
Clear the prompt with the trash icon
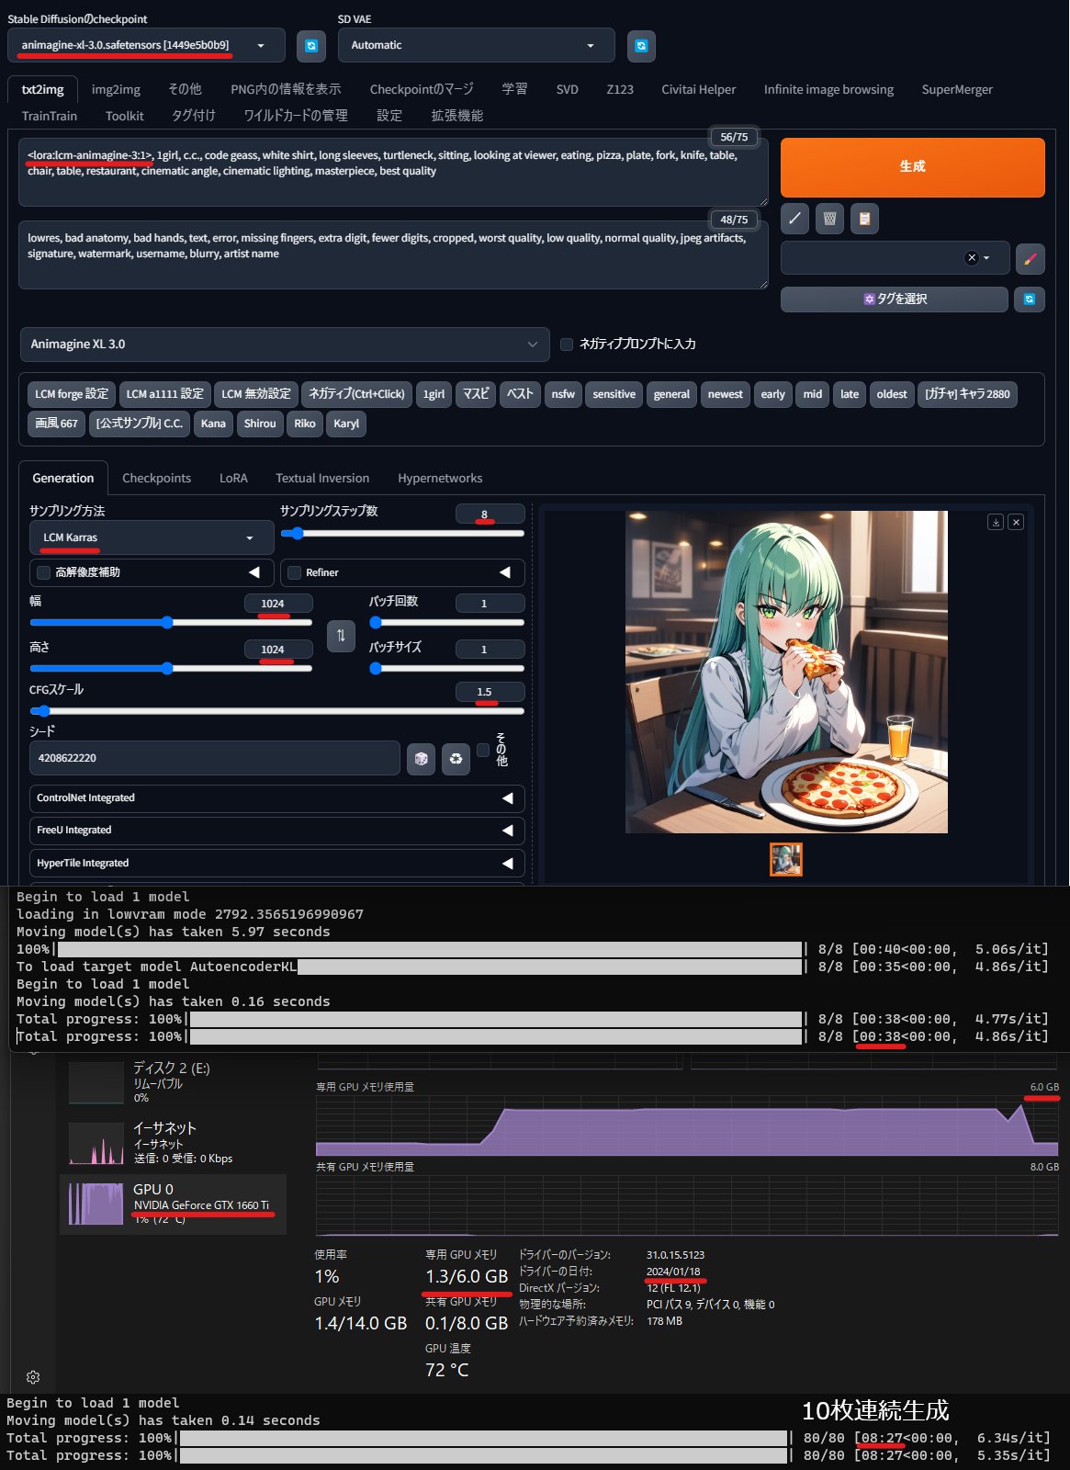point(829,219)
